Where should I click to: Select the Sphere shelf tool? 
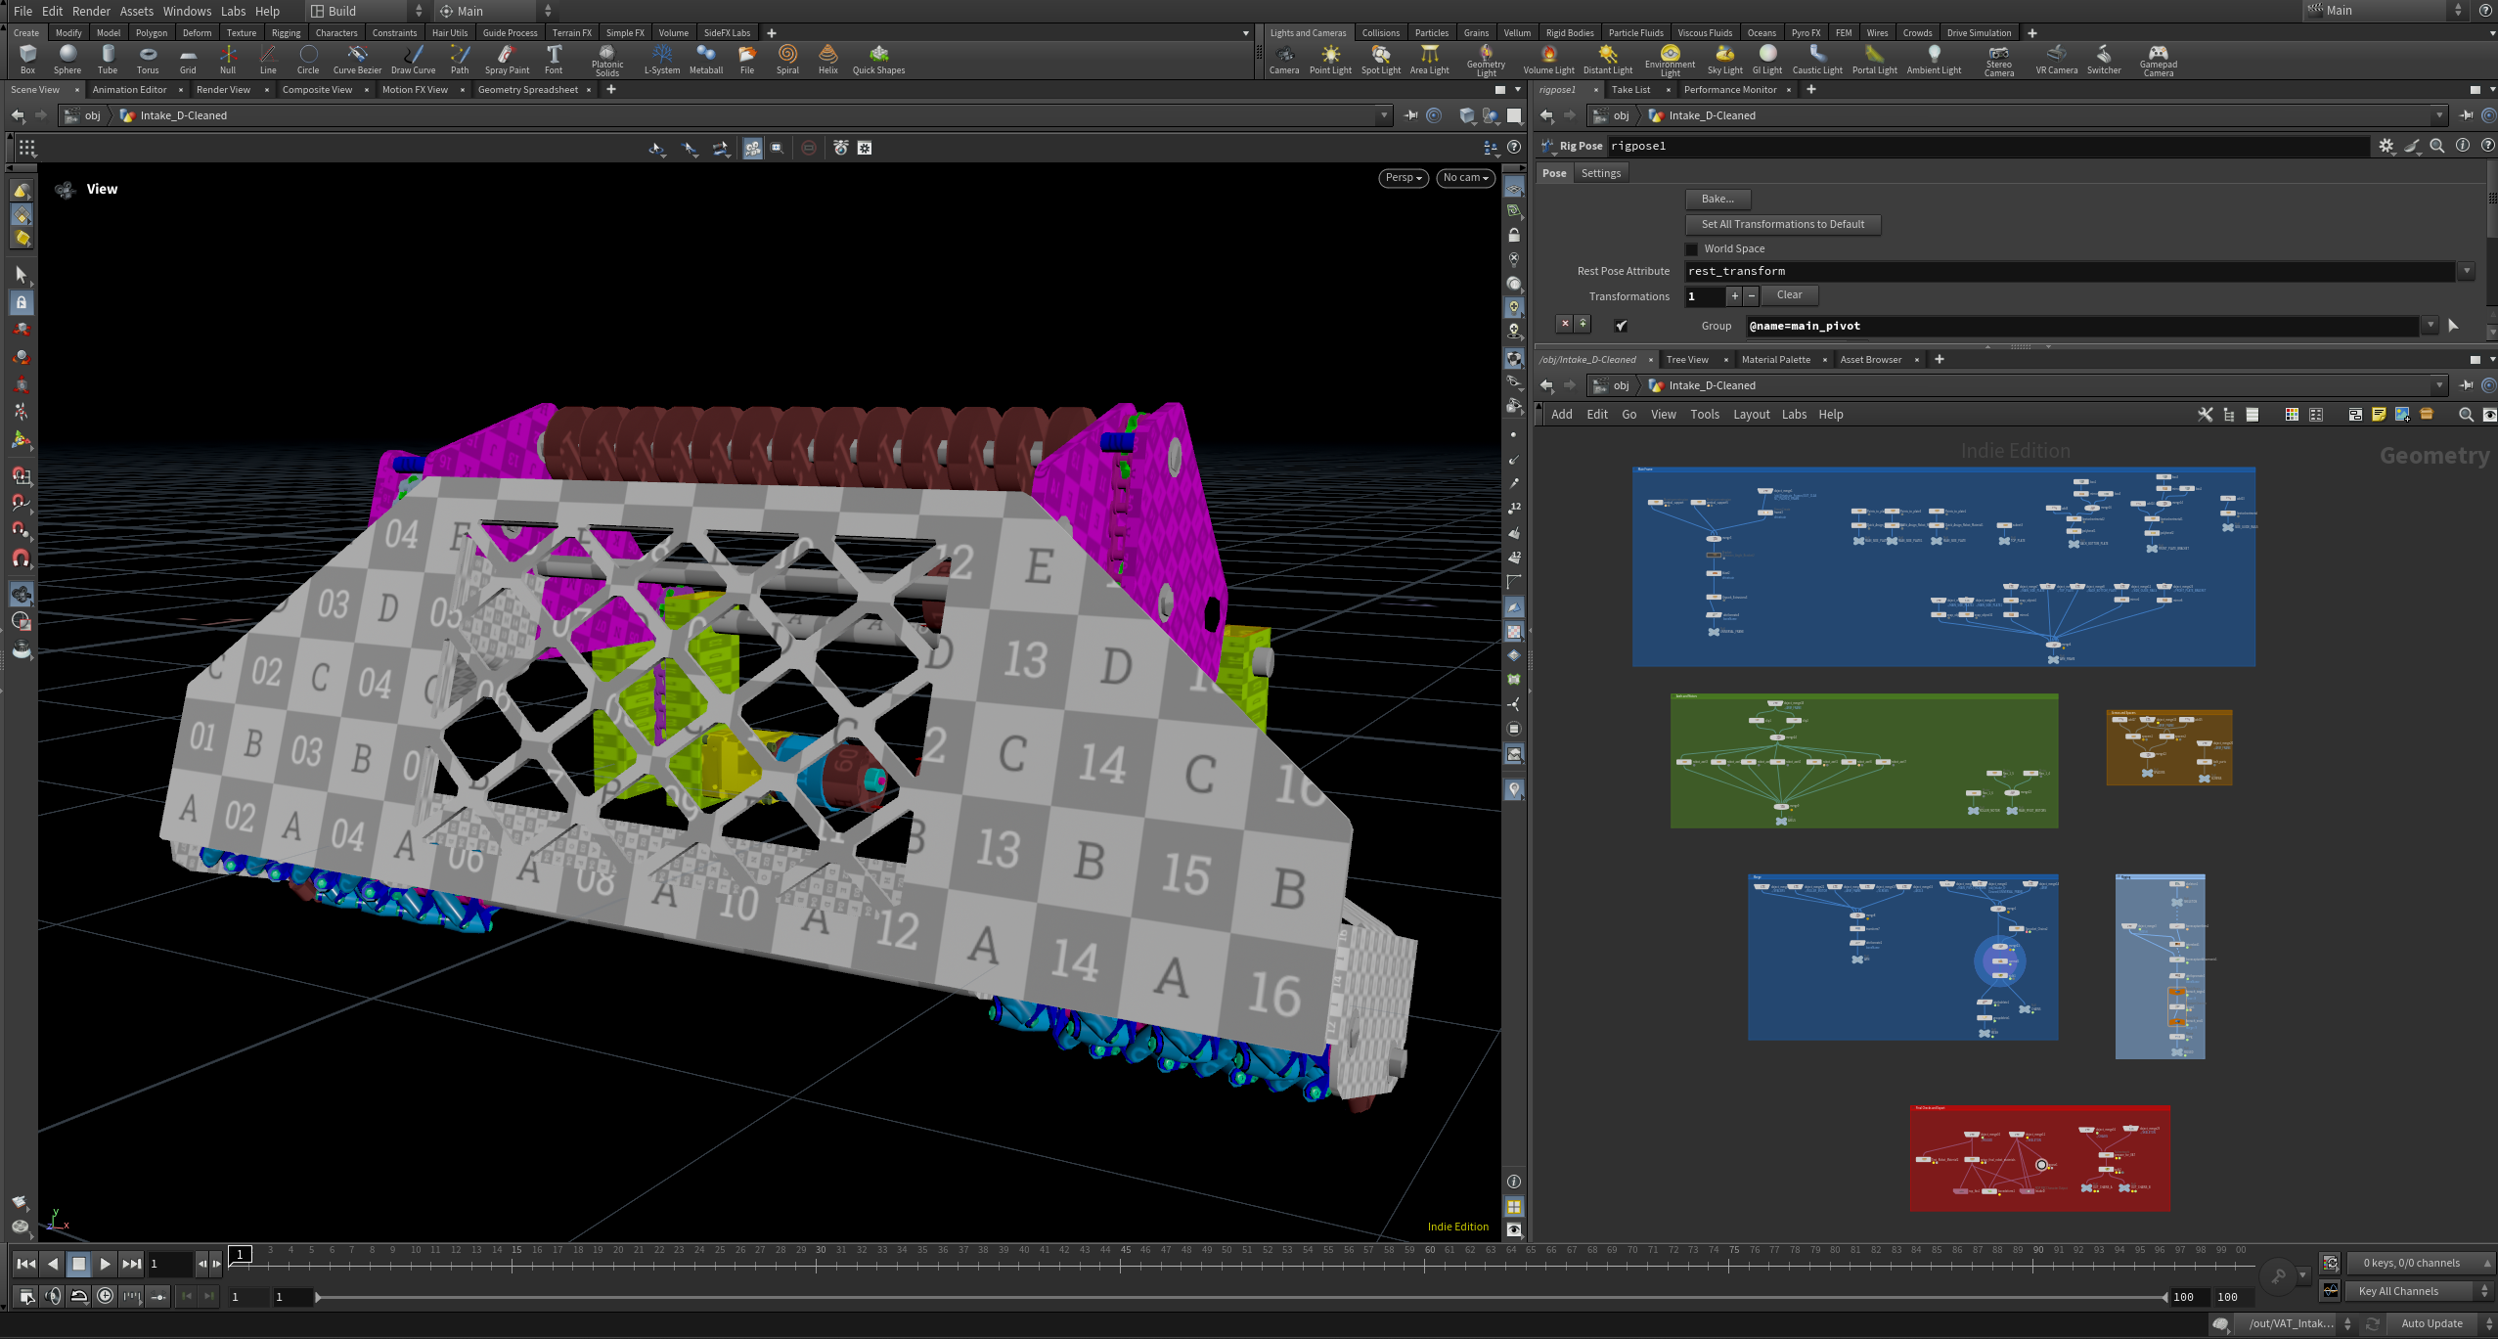click(x=67, y=60)
